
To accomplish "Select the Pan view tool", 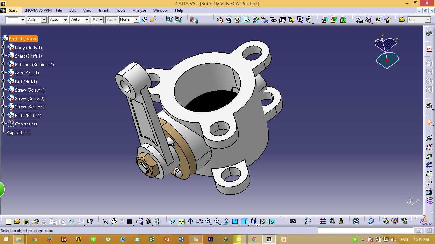I will pyautogui.click(x=190, y=221).
